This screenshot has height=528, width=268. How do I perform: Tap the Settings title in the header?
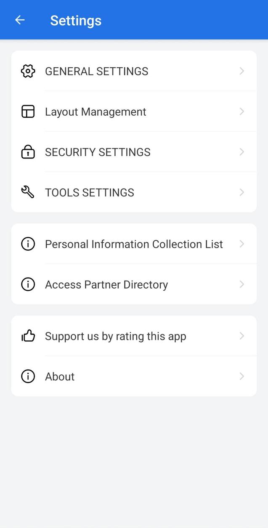pos(76,20)
